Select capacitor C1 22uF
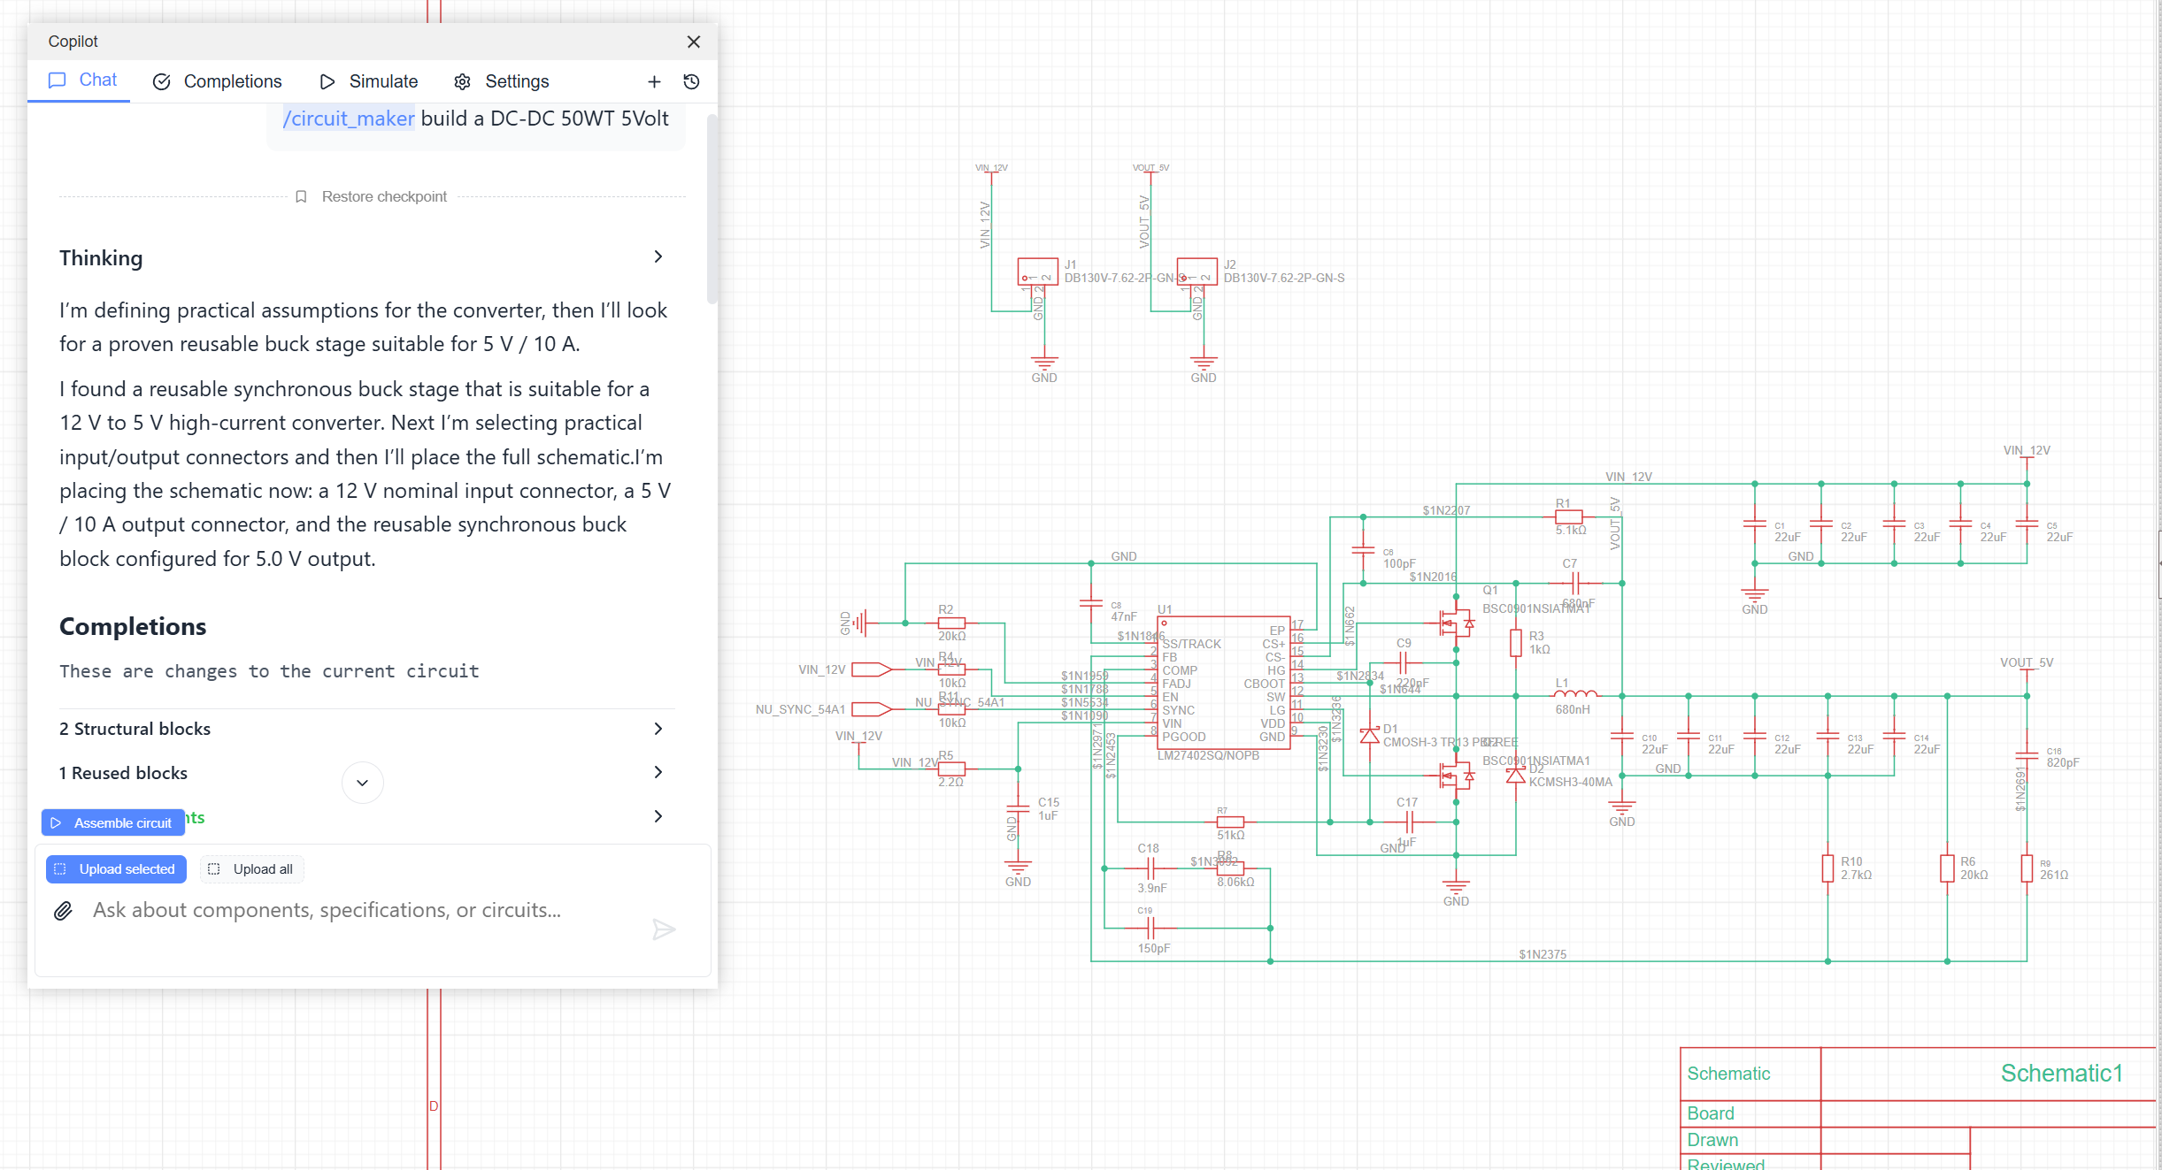This screenshot has width=2162, height=1170. [1755, 524]
